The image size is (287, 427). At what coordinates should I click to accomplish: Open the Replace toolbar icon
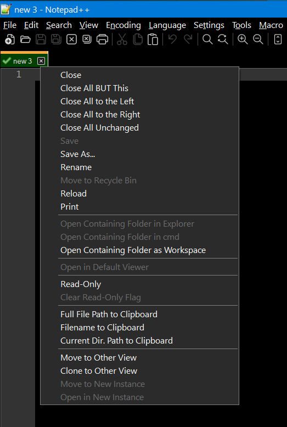click(223, 40)
